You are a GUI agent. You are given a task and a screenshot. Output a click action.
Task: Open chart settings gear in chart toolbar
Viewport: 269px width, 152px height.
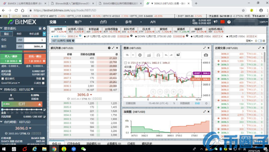[140, 55]
